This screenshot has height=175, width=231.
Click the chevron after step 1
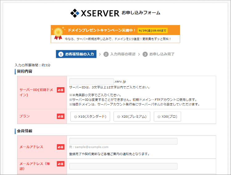click(x=100, y=54)
